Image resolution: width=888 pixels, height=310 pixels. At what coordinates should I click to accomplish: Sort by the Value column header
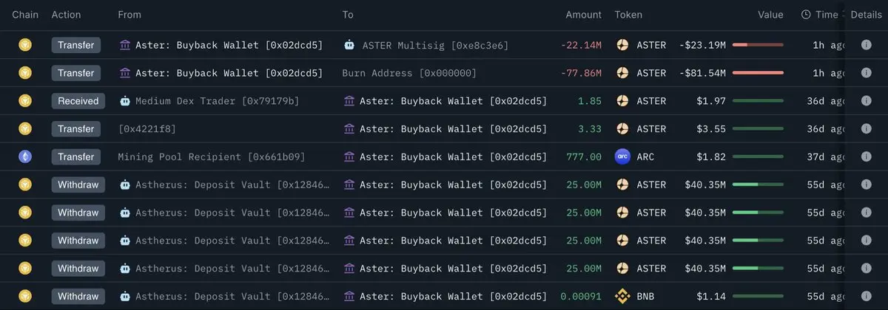pos(770,15)
